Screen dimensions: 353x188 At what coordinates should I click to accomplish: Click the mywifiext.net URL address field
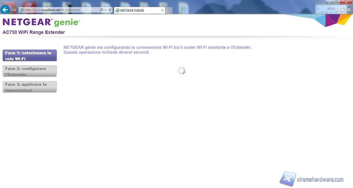(x=59, y=10)
